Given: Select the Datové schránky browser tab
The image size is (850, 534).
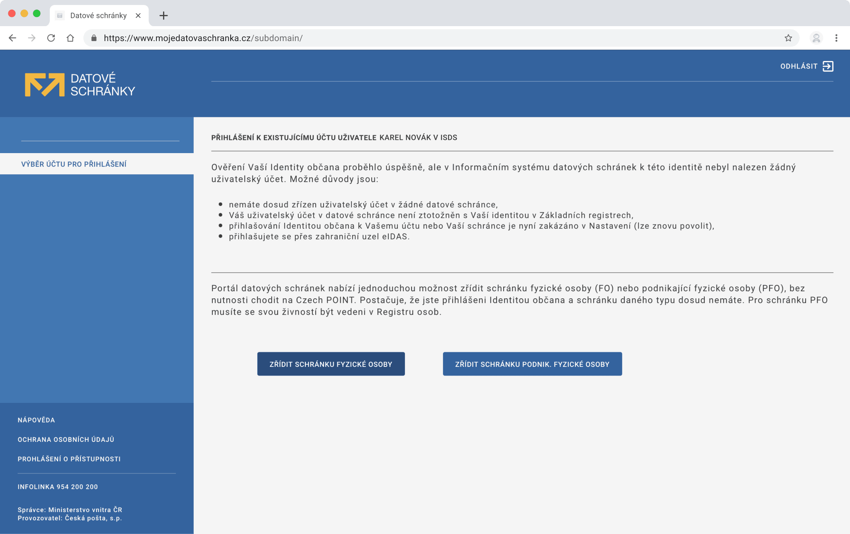Looking at the screenshot, I should point(98,16).
